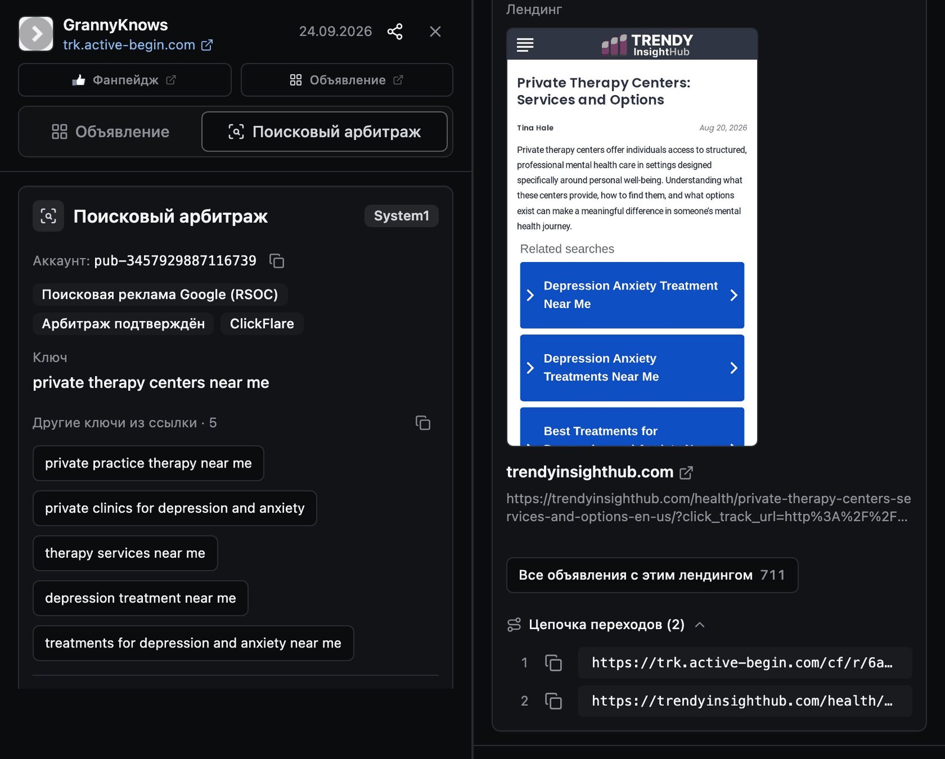The width and height of the screenshot is (945, 759).
Task: Select keyword depression treatment near me
Action: [141, 598]
